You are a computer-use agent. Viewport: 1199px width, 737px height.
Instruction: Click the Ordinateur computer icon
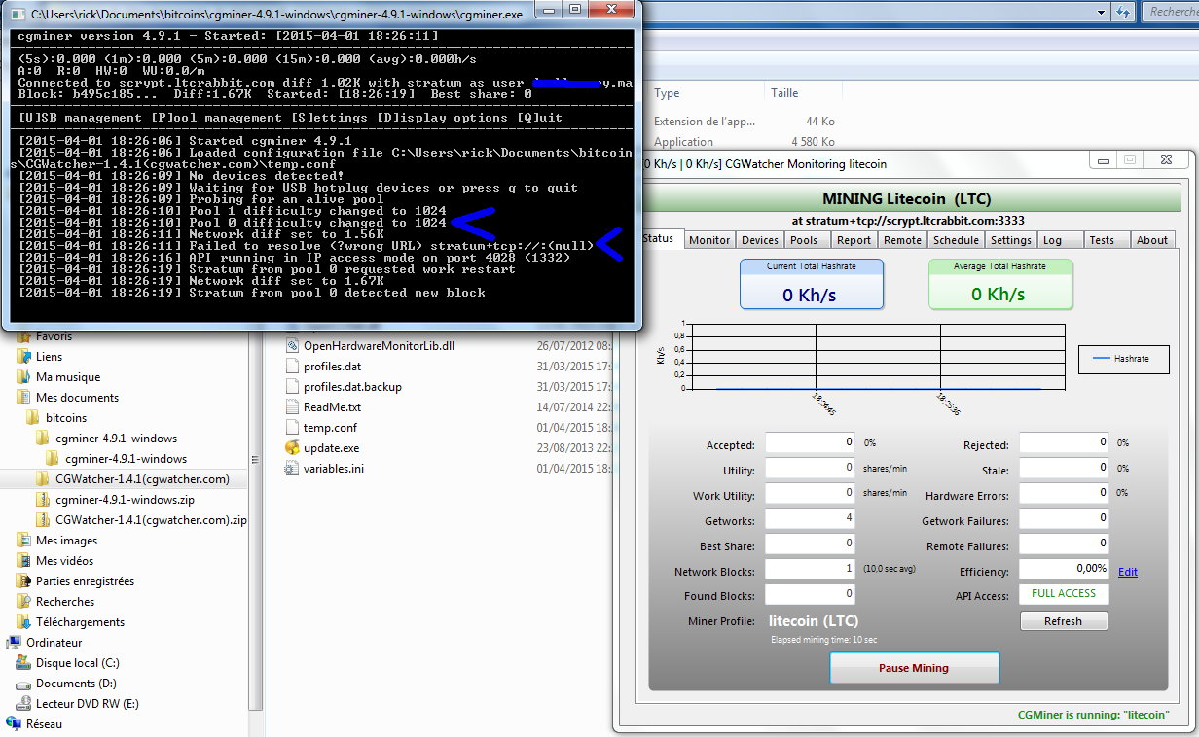(x=15, y=643)
